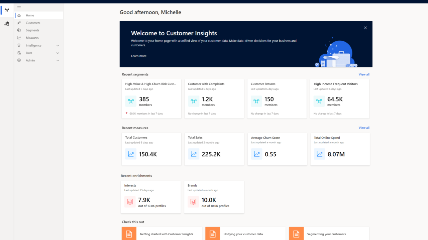The width and height of the screenshot is (428, 240).
Task: Close the Welcome to Customer Insights banner
Action: click(365, 28)
